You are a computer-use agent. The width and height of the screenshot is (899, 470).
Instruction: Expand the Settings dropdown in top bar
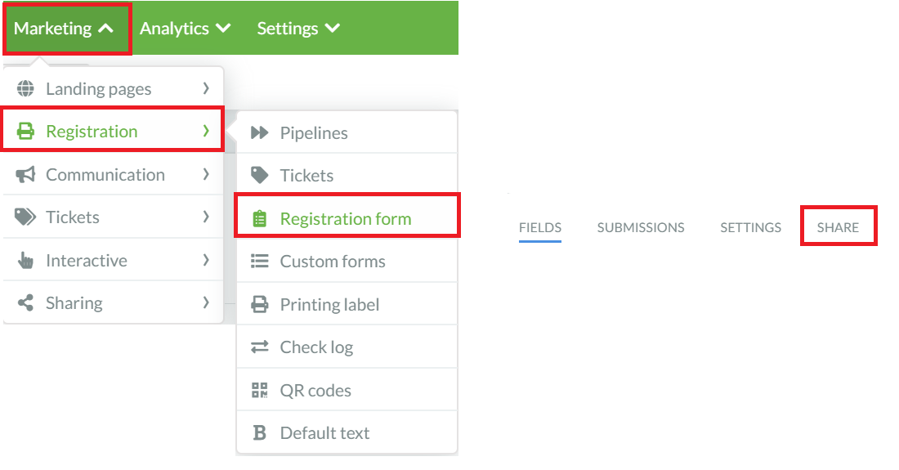pyautogui.click(x=298, y=29)
